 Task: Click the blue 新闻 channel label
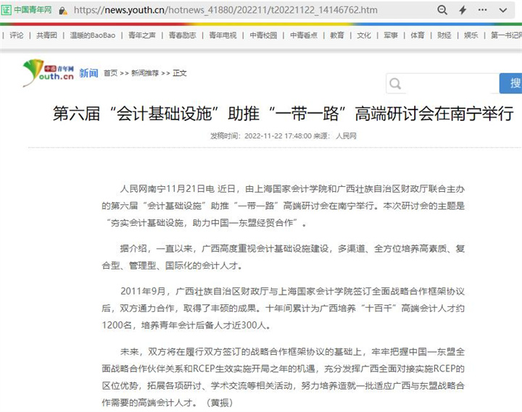[x=88, y=73]
